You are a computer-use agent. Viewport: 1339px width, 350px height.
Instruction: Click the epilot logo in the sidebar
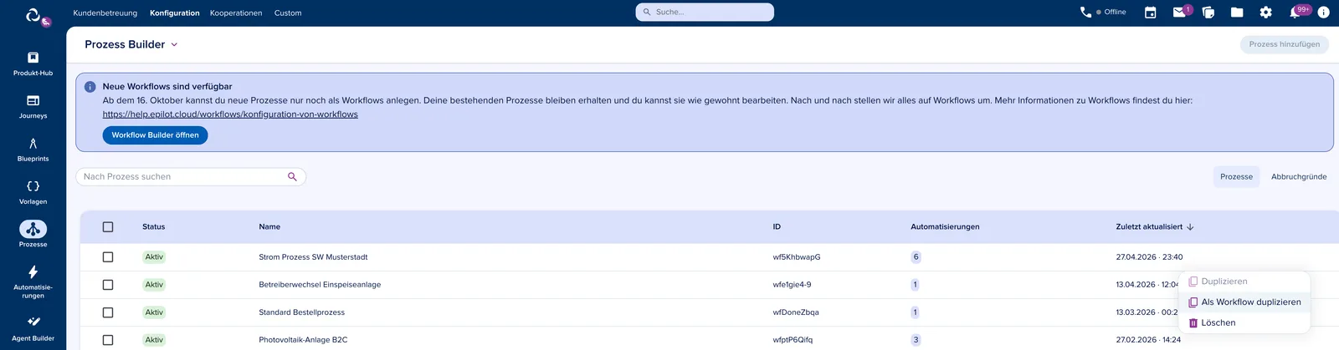pyautogui.click(x=33, y=15)
